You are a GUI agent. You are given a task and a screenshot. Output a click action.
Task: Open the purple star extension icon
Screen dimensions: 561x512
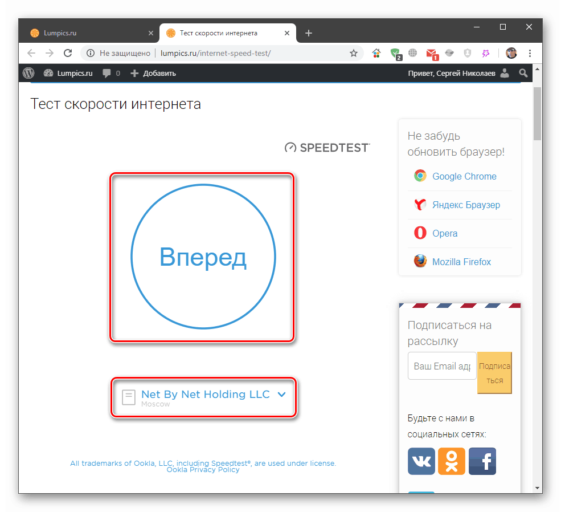(485, 54)
